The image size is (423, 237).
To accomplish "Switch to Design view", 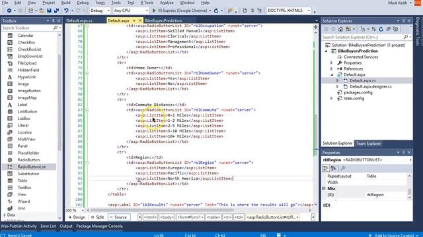I will 77,217.
